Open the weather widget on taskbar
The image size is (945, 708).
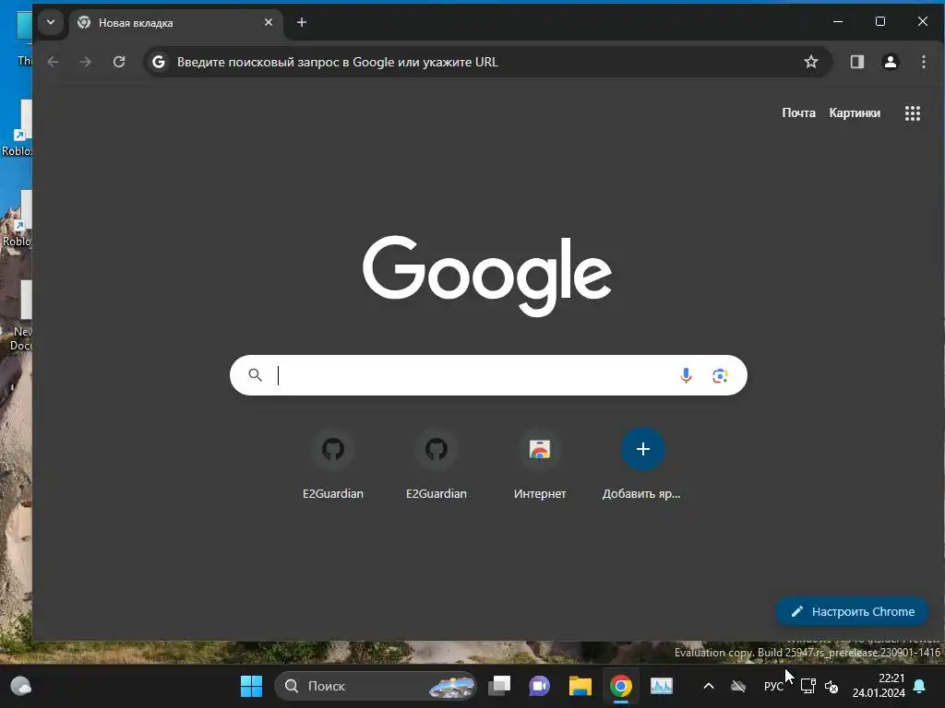tap(21, 686)
